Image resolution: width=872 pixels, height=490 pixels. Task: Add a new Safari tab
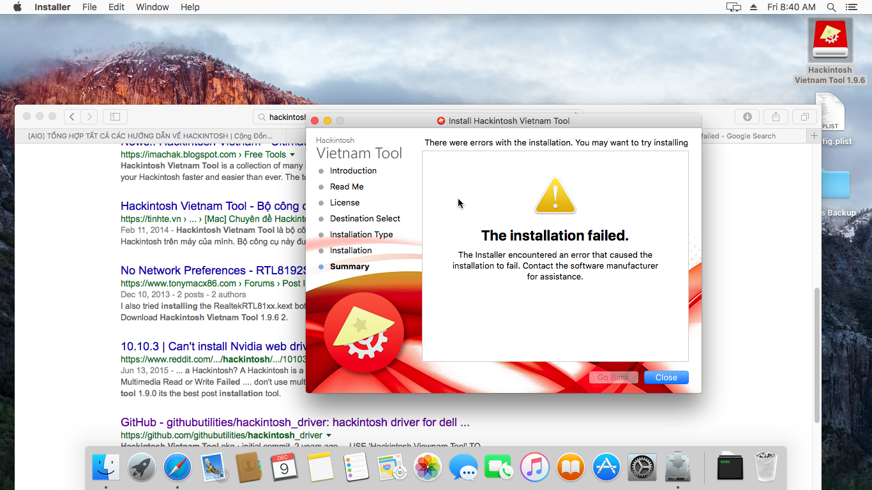click(x=814, y=136)
